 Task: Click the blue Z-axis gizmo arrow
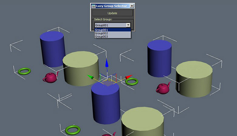pos(107,63)
